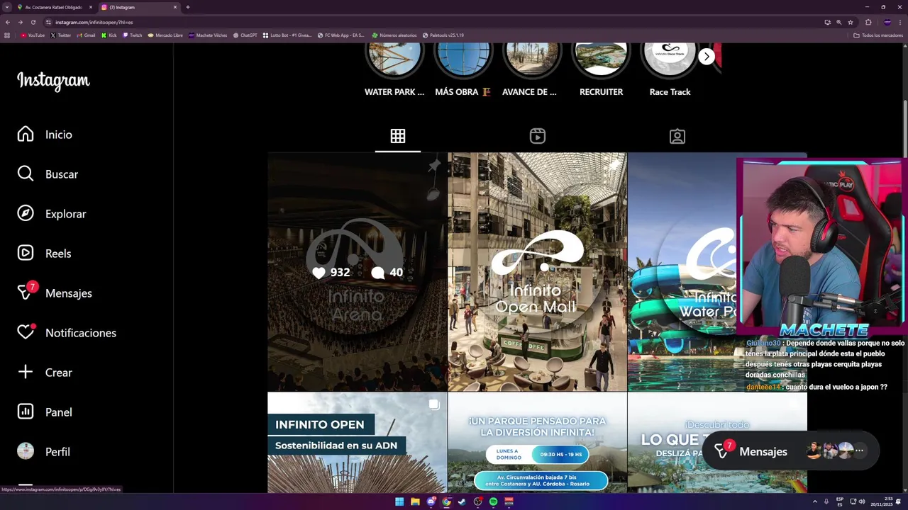Open Panel dashboard in the sidebar
908x510 pixels.
[x=45, y=412]
